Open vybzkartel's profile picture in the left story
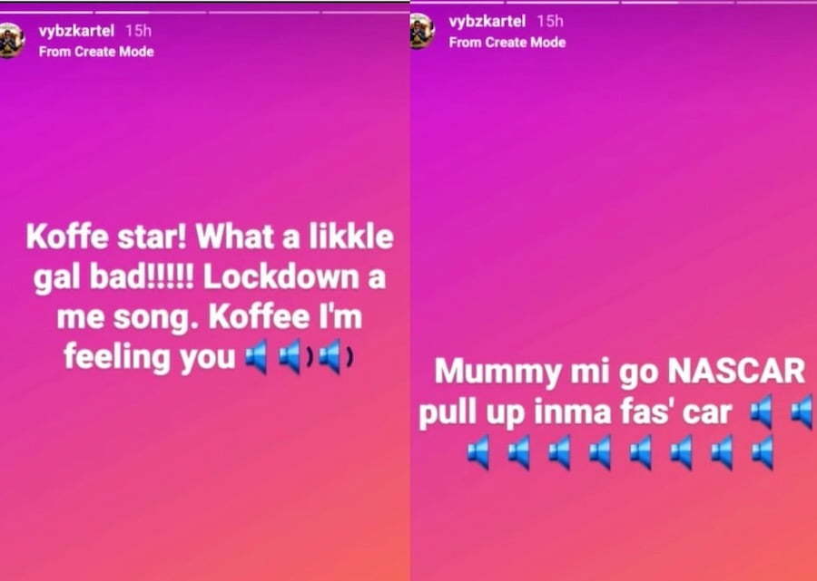817x581 pixels. [x=10, y=40]
